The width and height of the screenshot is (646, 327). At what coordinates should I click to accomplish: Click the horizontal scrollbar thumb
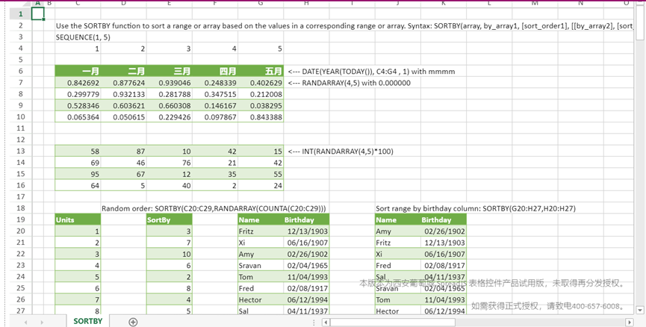click(x=392, y=322)
